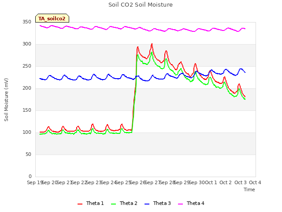Click the red Theta 1 legend swatch

click(80, 204)
